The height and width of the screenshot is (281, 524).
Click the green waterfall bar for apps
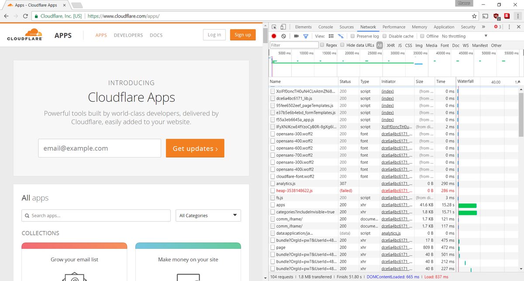pyautogui.click(x=467, y=206)
